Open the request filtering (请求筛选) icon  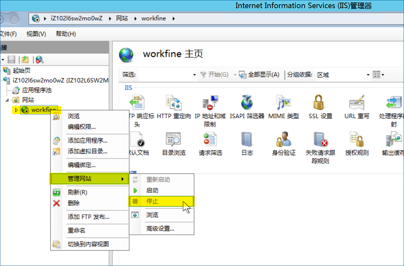pyautogui.click(x=210, y=139)
